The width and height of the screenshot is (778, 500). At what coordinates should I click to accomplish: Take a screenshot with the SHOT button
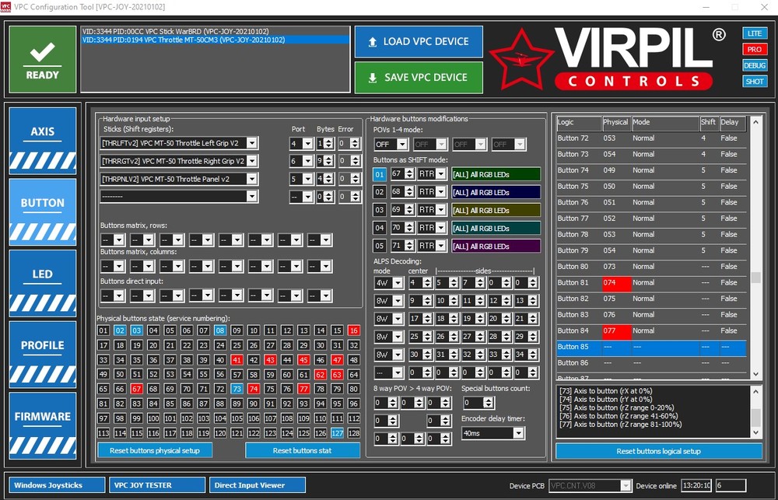point(755,82)
